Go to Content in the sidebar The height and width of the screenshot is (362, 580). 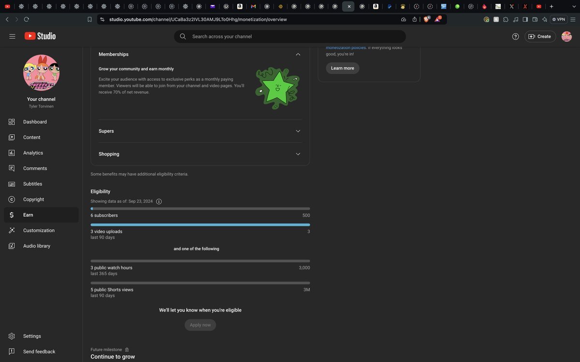coord(31,138)
